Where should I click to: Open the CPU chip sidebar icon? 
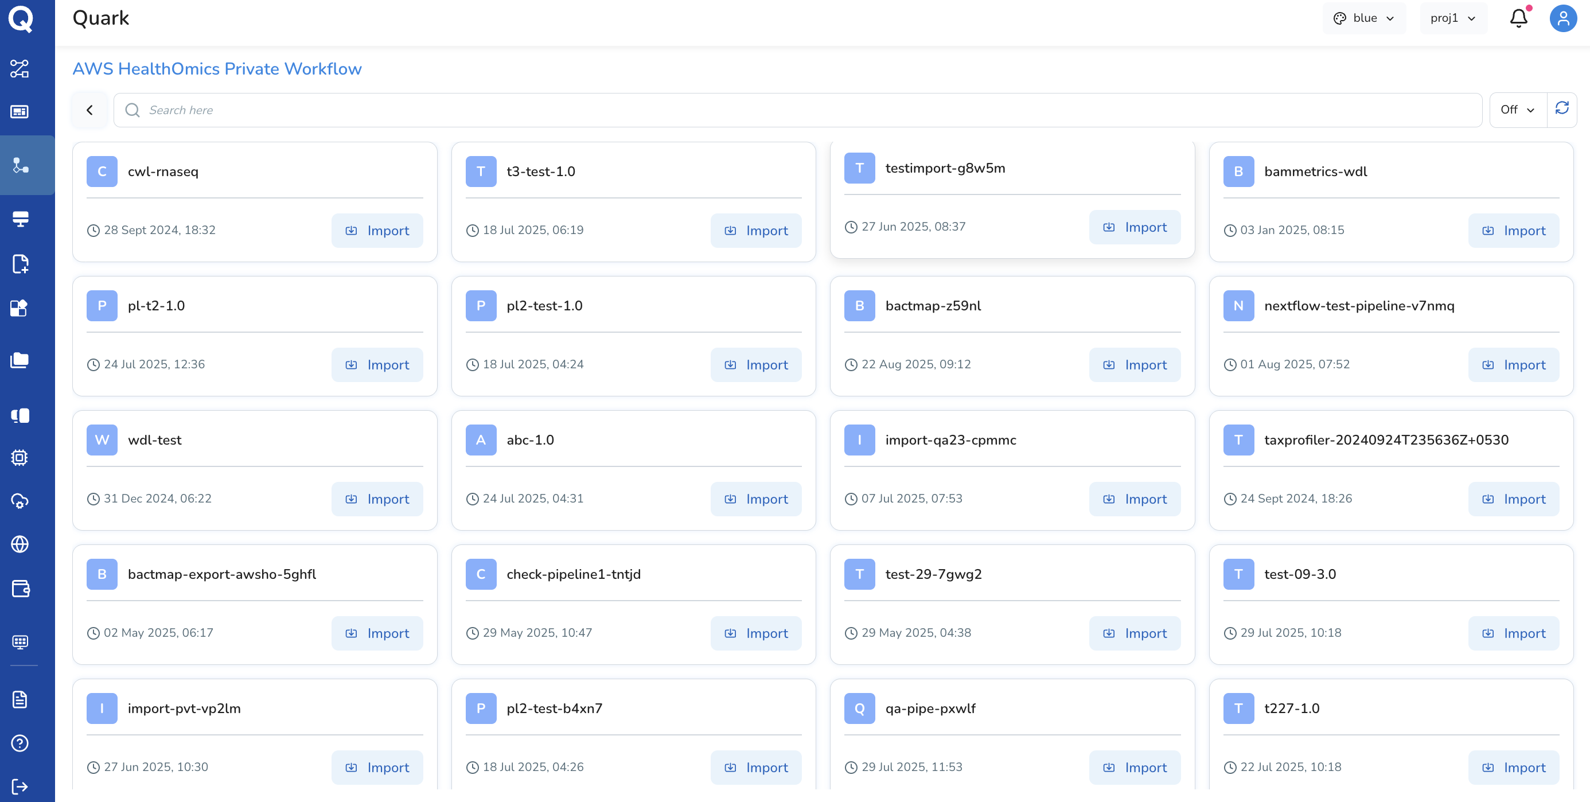click(20, 457)
